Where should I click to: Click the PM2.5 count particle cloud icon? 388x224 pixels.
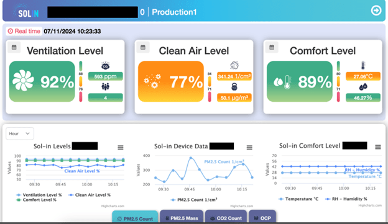tap(234, 65)
